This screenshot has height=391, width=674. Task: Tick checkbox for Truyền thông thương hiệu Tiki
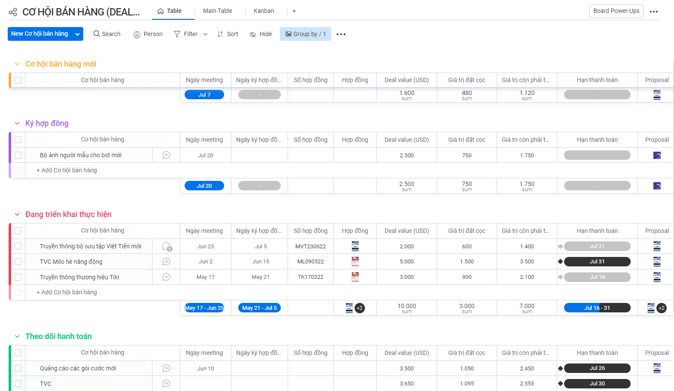coord(18,277)
